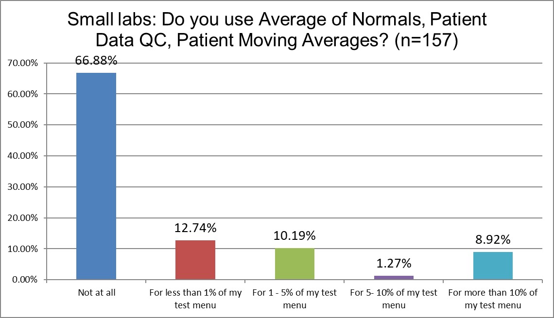Click the 8.92% data label

coord(493,240)
